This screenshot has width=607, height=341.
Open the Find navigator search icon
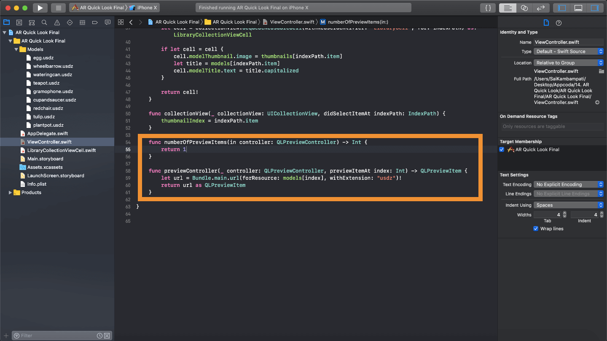(44, 22)
